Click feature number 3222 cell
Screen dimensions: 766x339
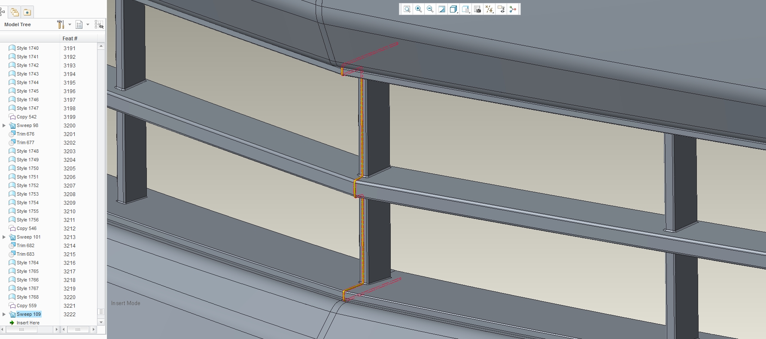70,314
